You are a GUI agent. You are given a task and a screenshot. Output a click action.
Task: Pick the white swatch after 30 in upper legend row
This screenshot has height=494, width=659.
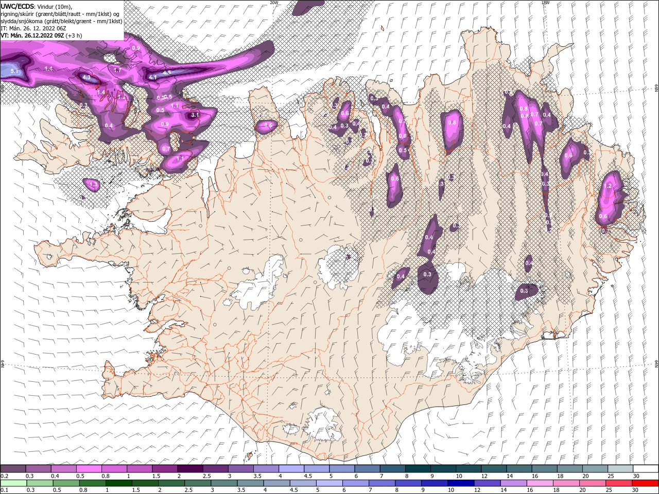point(646,469)
